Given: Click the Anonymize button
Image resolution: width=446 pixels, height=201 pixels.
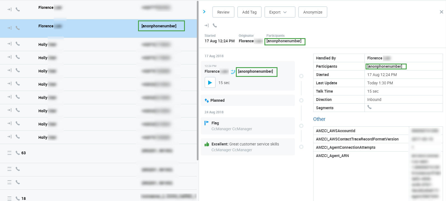Looking at the screenshot, I should point(312,12).
